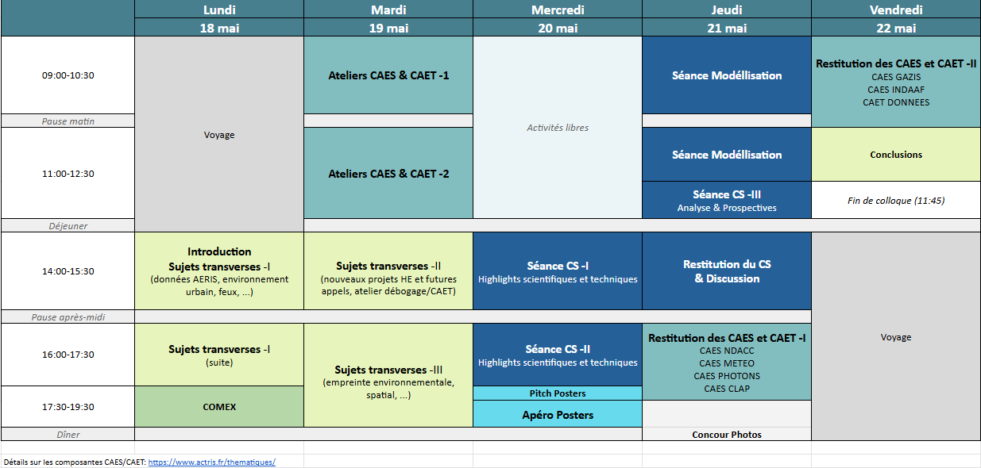Screen dimensions: 981x468
Task: Select the COMEX session cell
Action: (219, 407)
